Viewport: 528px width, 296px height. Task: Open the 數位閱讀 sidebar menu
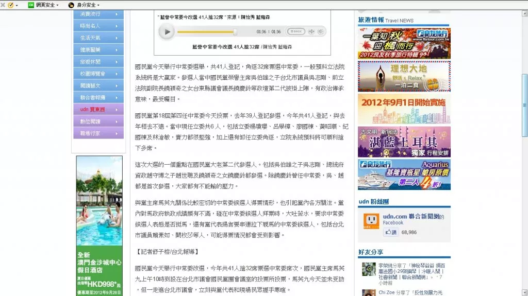(x=98, y=121)
